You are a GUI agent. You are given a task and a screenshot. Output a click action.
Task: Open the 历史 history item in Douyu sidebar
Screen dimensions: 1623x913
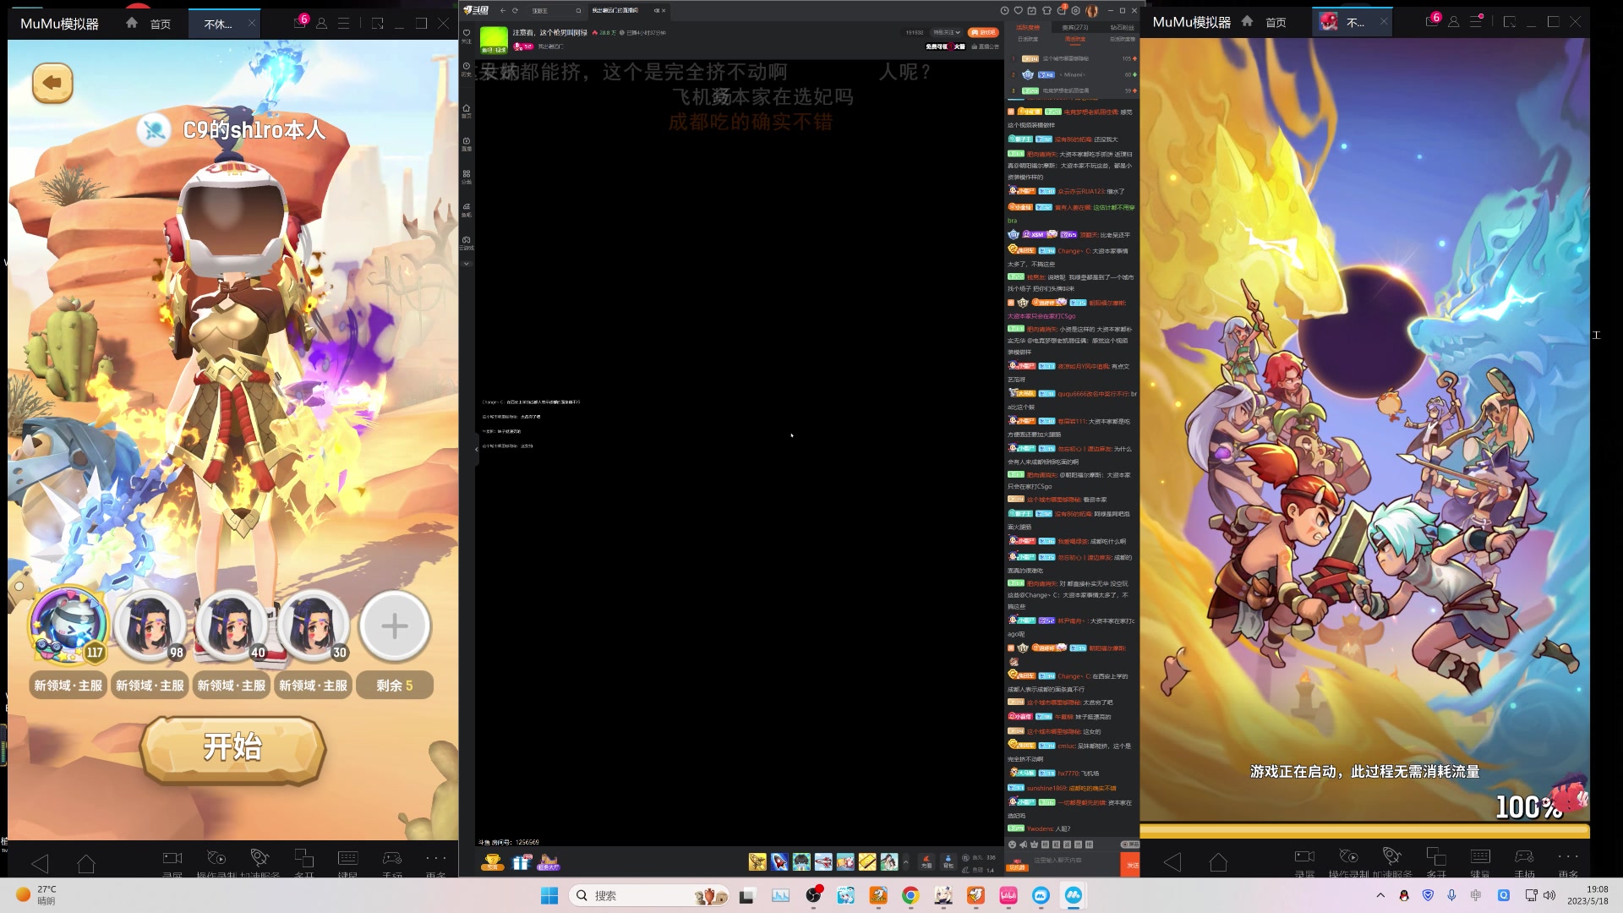[x=466, y=68]
